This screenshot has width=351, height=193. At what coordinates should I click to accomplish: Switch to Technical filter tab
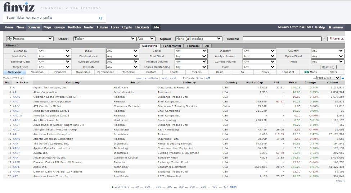pyautogui.click(x=193, y=46)
